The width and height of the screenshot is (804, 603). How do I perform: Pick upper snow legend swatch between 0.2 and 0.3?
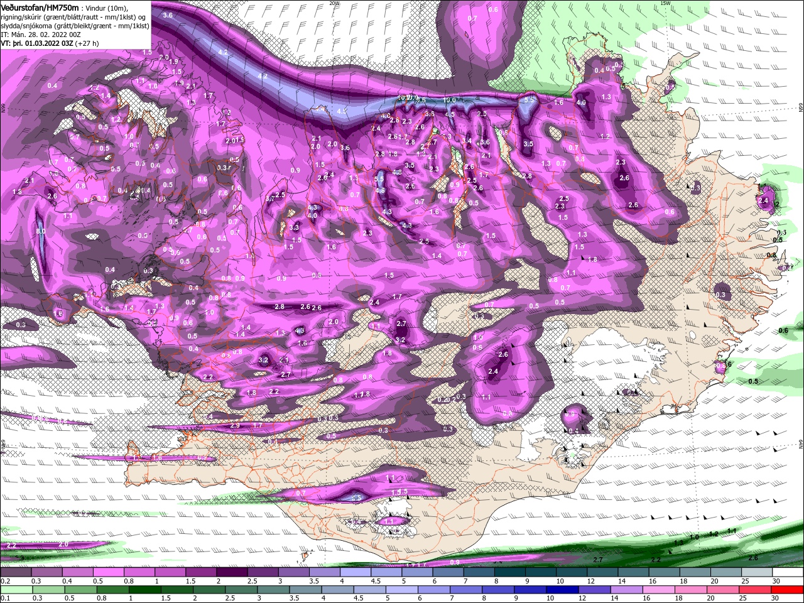16,572
